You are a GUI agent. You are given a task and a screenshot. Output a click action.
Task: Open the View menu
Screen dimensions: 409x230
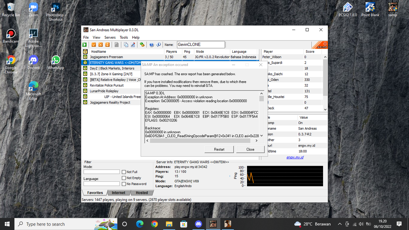(x=96, y=37)
